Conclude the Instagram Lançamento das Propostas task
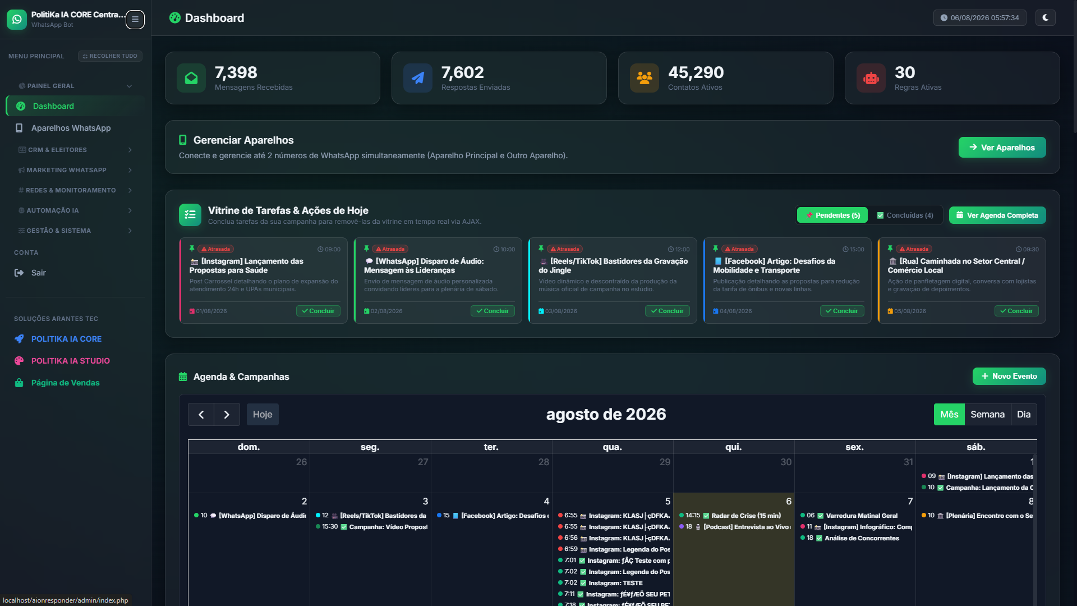The width and height of the screenshot is (1077, 606). (x=318, y=311)
